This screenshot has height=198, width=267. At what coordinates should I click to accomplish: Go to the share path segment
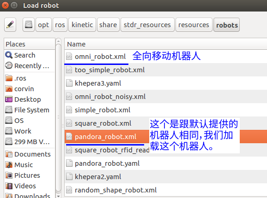[x=108, y=25]
